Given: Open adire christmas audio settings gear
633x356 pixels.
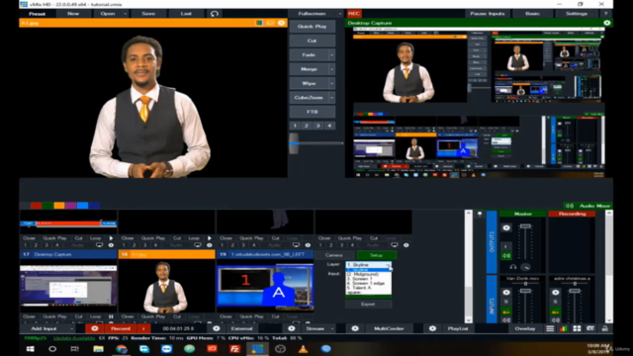Looking at the screenshot, I should pos(556,293).
